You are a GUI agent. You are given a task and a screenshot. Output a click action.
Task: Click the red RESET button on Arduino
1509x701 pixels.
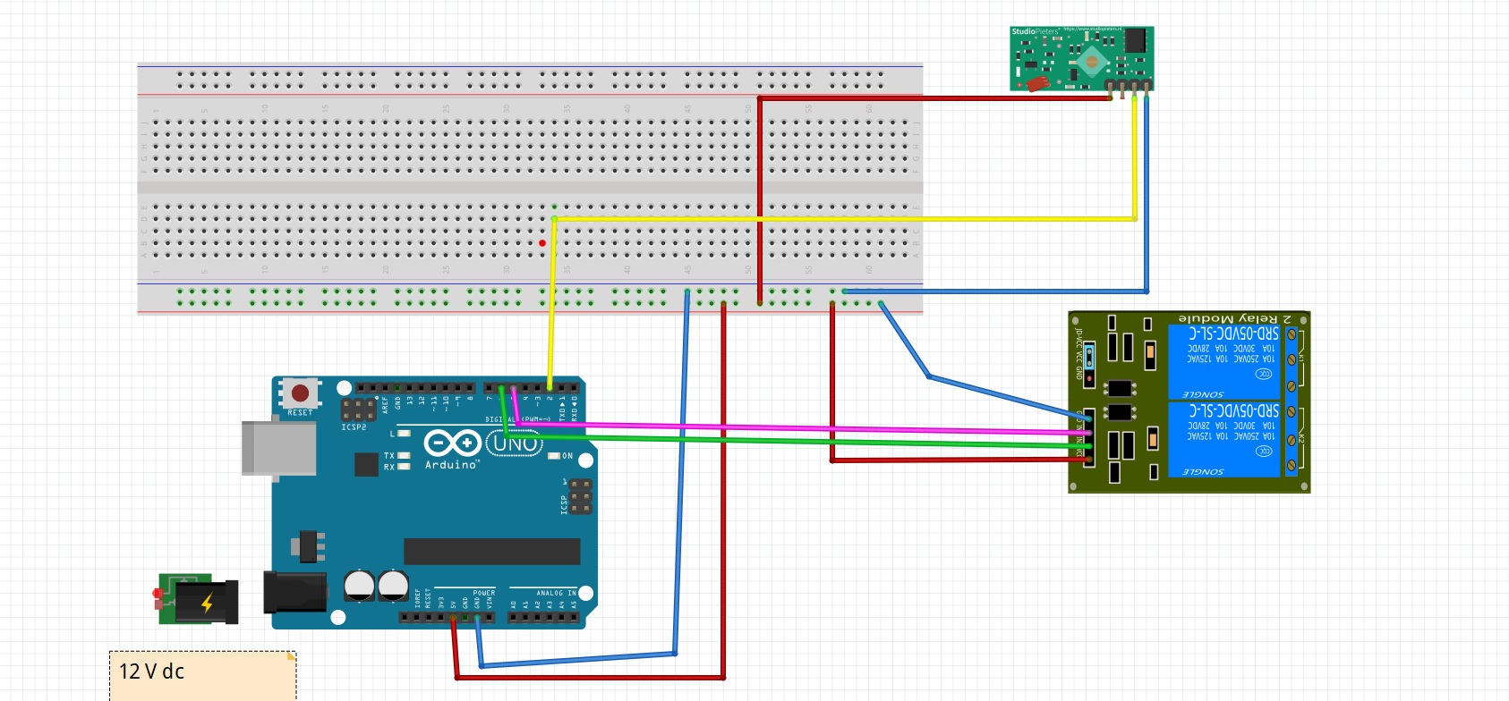300,393
